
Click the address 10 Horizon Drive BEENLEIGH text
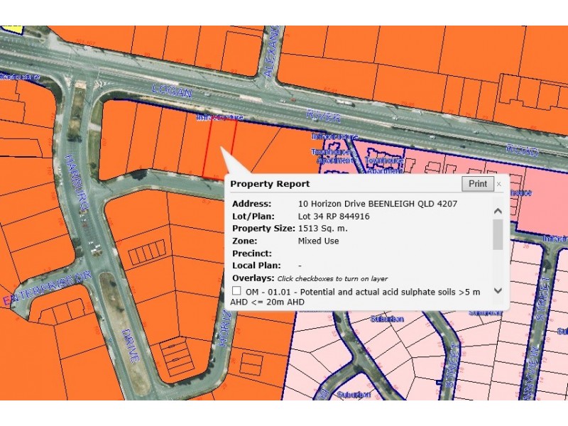pyautogui.click(x=377, y=204)
